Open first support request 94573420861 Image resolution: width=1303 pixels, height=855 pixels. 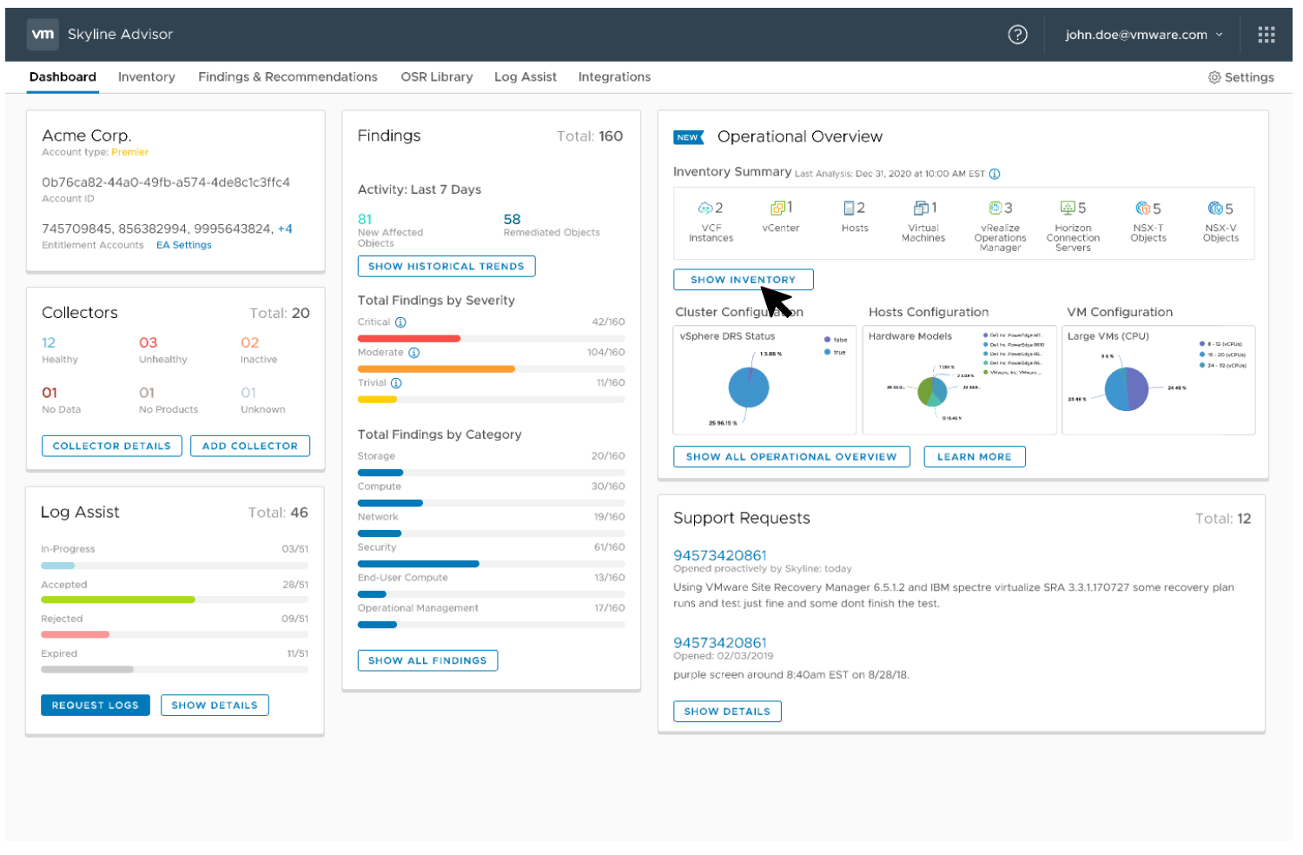click(719, 555)
